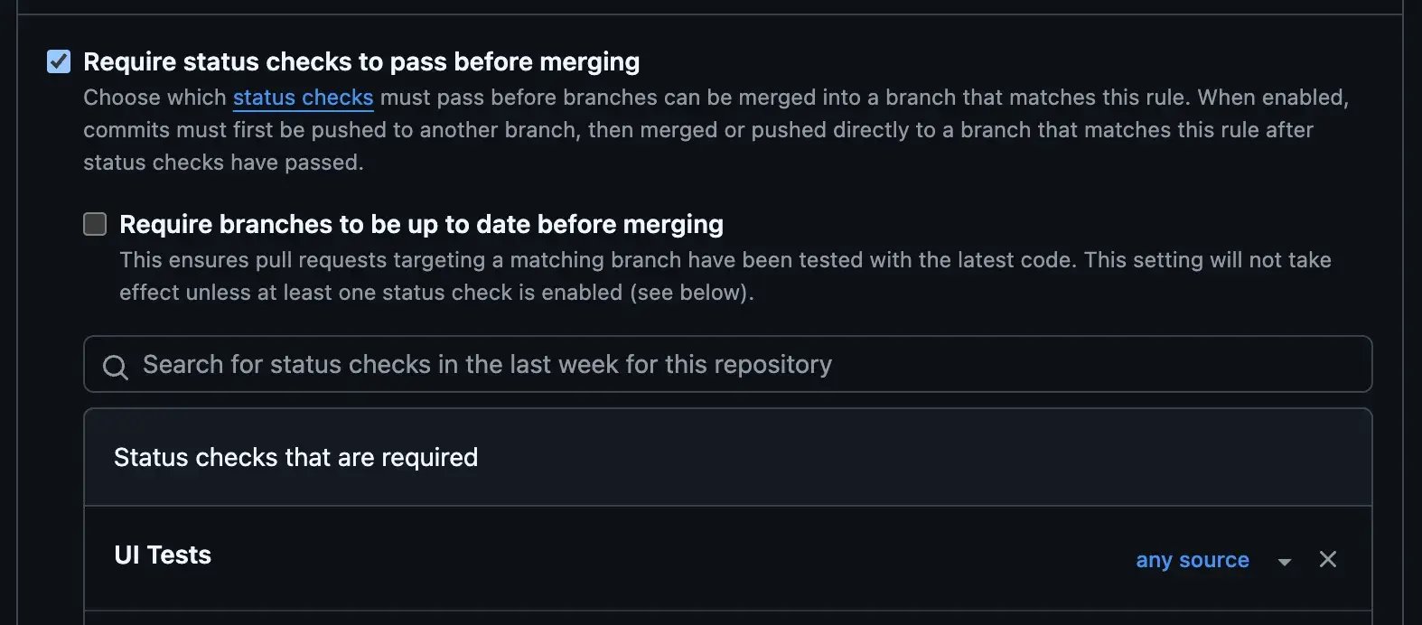Click the paragraph describing status check merging

point(716,130)
